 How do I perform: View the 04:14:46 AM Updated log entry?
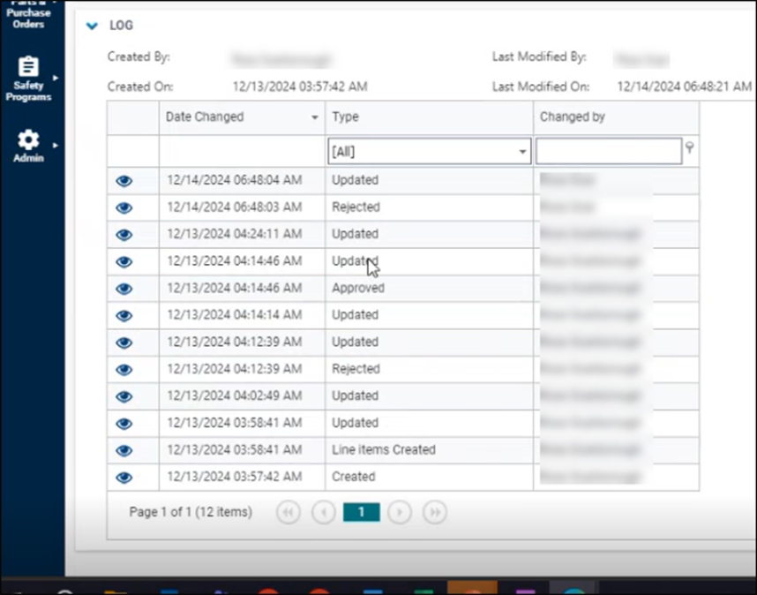tap(124, 262)
